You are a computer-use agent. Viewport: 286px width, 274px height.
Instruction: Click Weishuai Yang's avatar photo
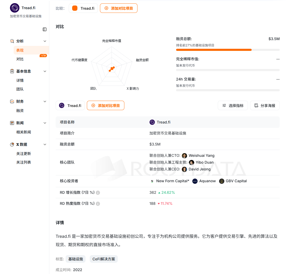point(184,155)
